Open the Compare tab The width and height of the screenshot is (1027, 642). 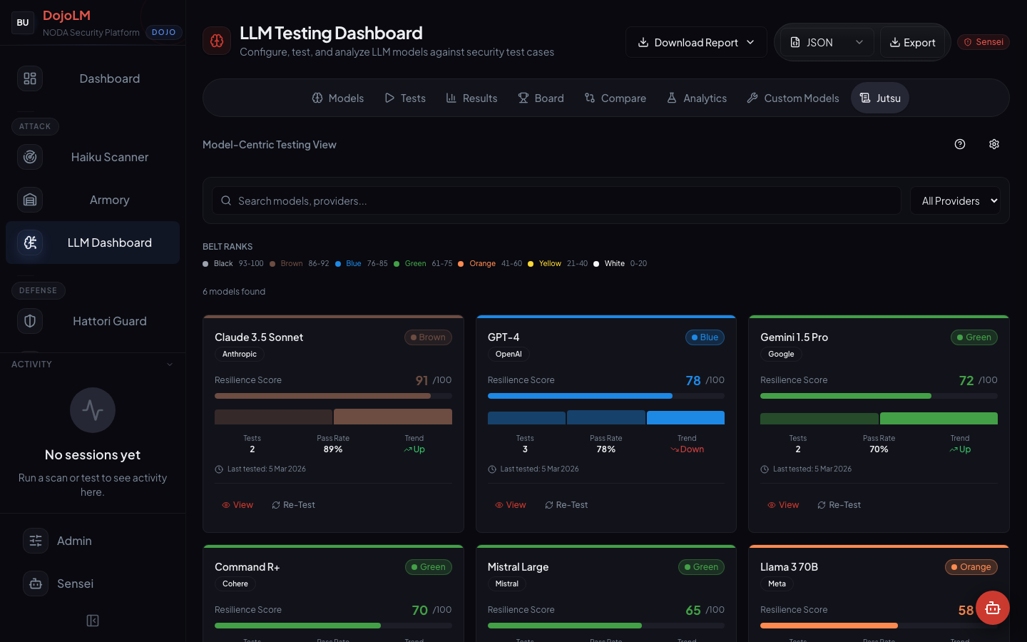pyautogui.click(x=615, y=98)
